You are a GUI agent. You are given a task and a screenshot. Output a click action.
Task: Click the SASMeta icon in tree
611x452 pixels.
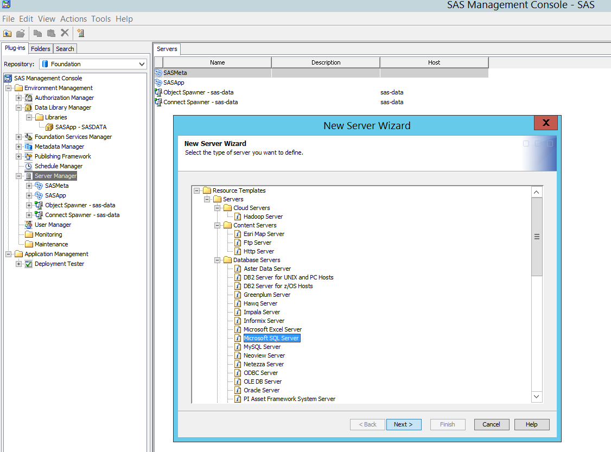[39, 186]
